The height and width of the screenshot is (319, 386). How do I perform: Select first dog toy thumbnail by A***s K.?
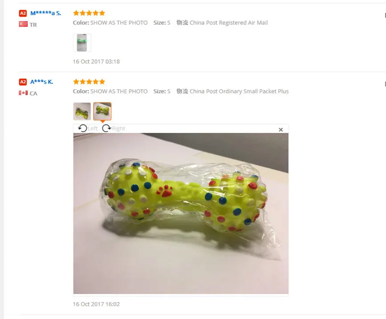pos(82,112)
